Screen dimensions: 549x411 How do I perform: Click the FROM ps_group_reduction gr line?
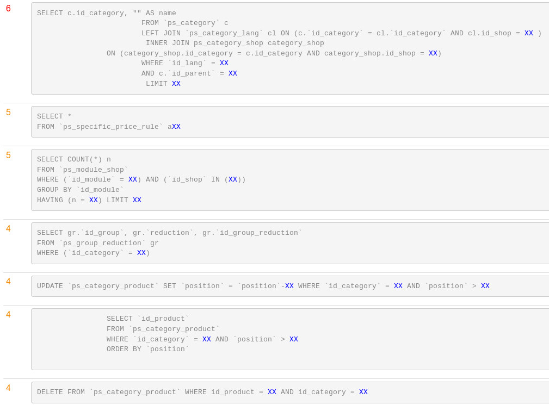(x=98, y=243)
